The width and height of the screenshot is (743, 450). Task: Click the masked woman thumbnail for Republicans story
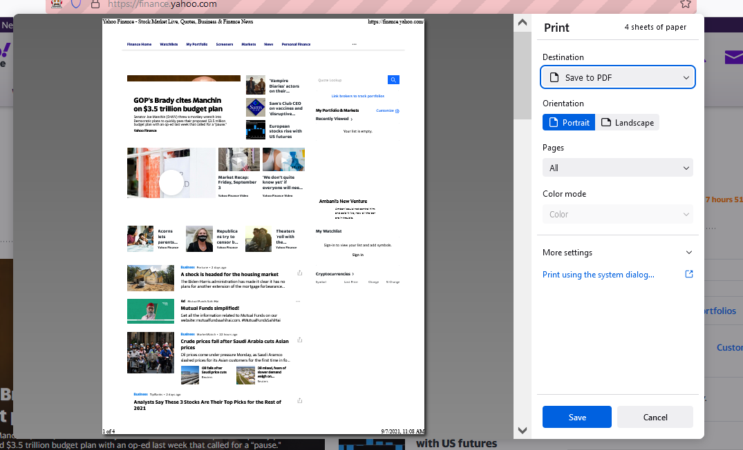pos(200,239)
